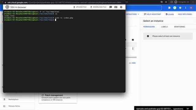Click the SSH browser address bar
Screen dimensions: 196x110
click(x=65, y=2)
